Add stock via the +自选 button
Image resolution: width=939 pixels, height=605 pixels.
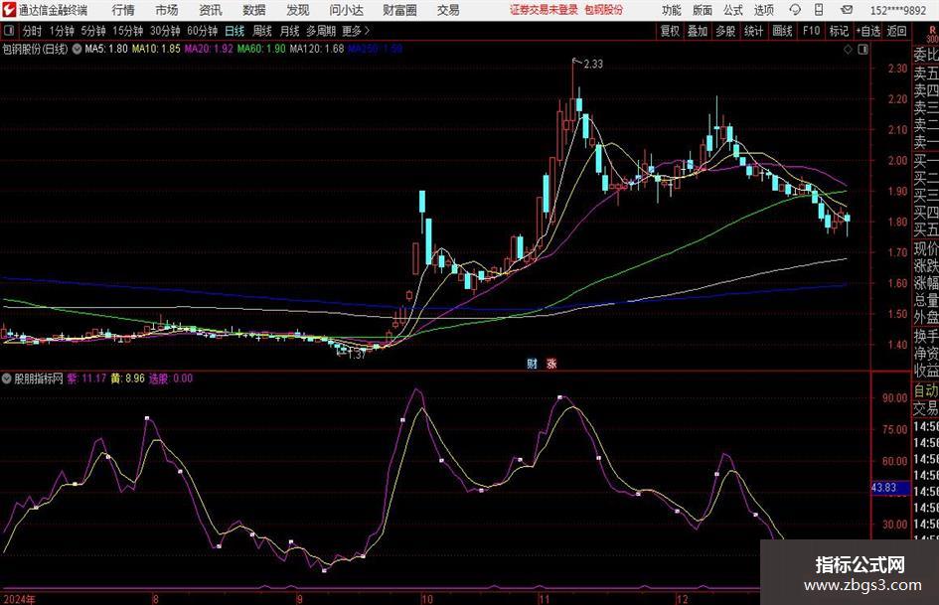tap(868, 31)
